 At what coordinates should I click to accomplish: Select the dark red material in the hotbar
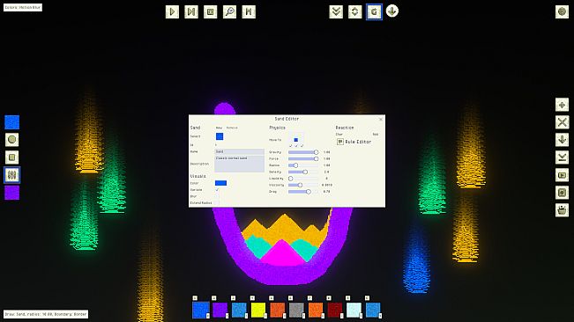coord(334,310)
